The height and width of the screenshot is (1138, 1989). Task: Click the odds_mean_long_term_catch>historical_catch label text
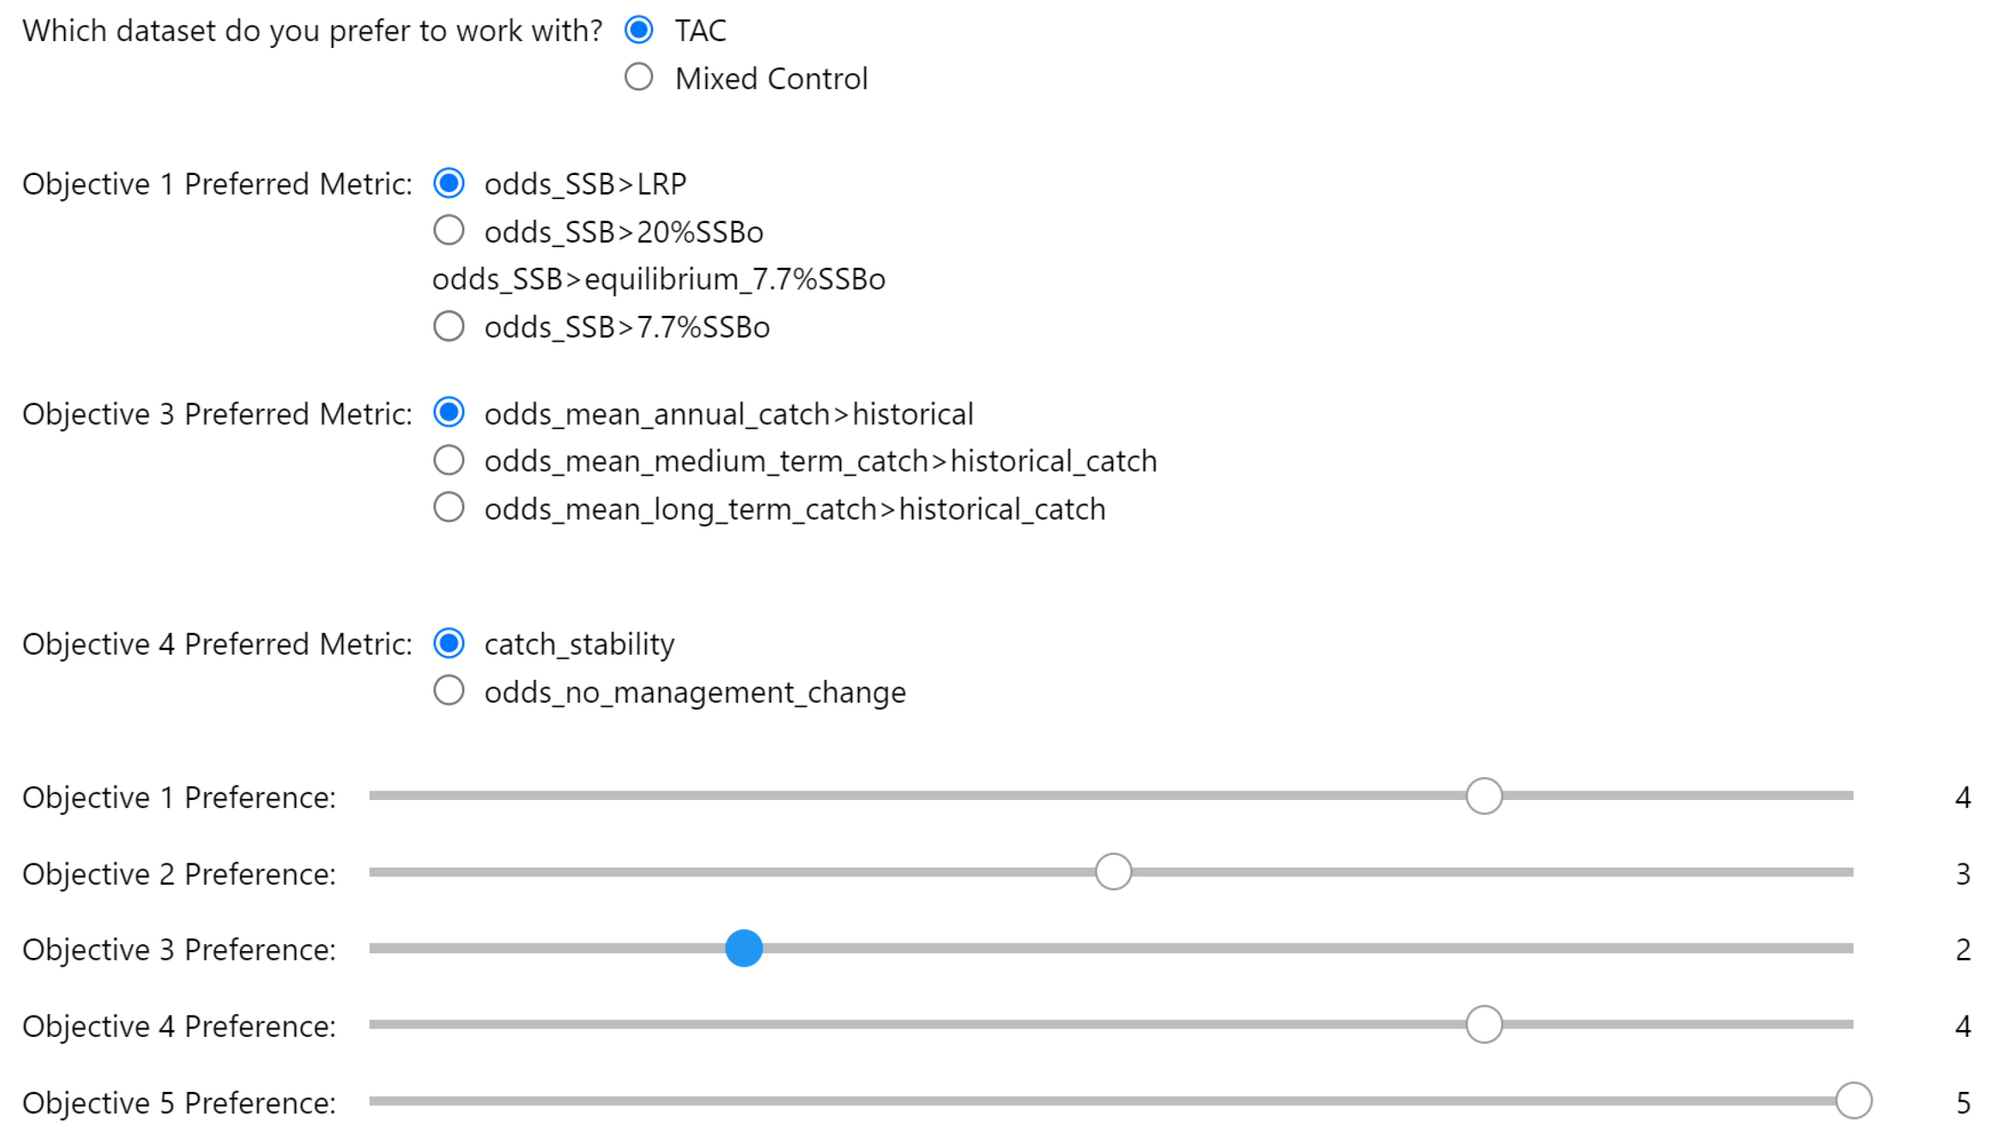[794, 509]
